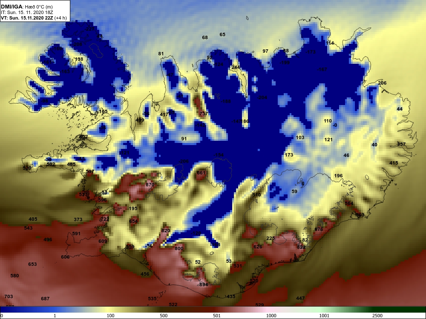Screen dimensions: 426x319
Task: Select the map value 485
Action: pos(71,164)
